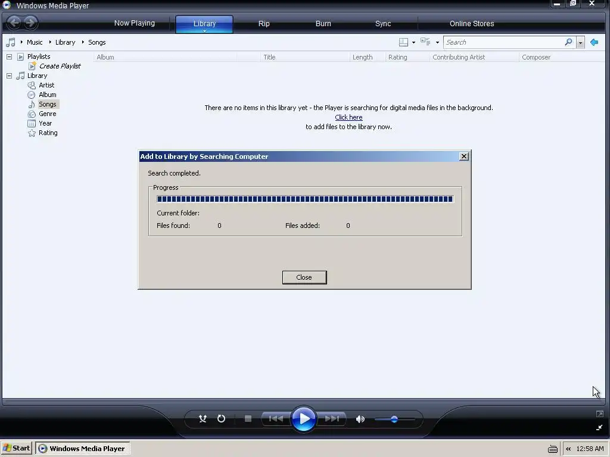Sort by Title column header
The height and width of the screenshot is (457, 610).
(x=305, y=57)
